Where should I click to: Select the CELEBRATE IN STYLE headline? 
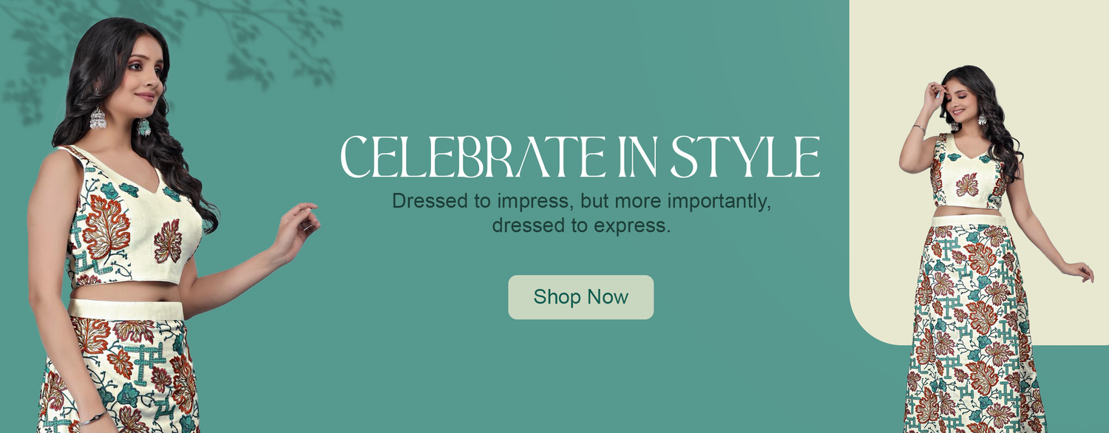[580, 157]
